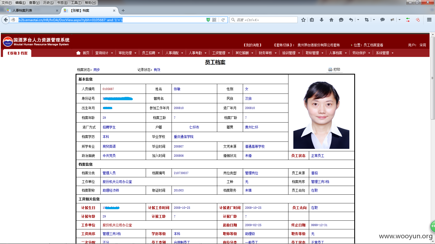The width and height of the screenshot is (435, 244).
Task: Click the Moutai logo in header
Action: click(x=8, y=42)
